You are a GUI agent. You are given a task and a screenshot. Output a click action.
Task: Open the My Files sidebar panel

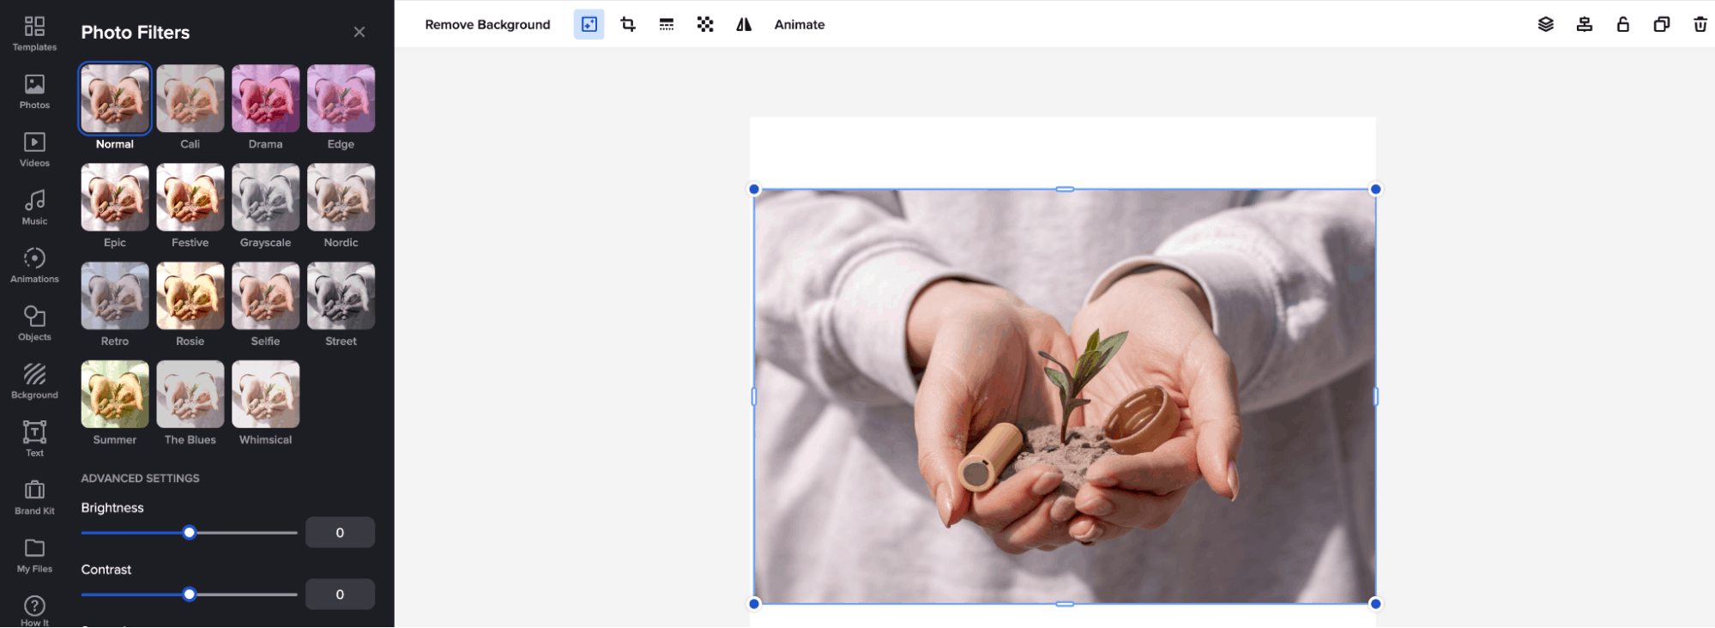[x=34, y=555]
